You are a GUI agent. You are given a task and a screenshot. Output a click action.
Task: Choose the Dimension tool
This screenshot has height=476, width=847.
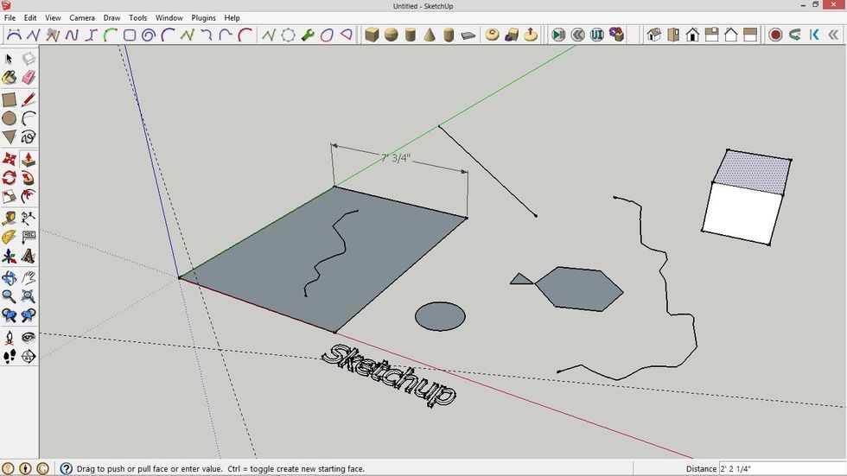pyautogui.click(x=28, y=218)
